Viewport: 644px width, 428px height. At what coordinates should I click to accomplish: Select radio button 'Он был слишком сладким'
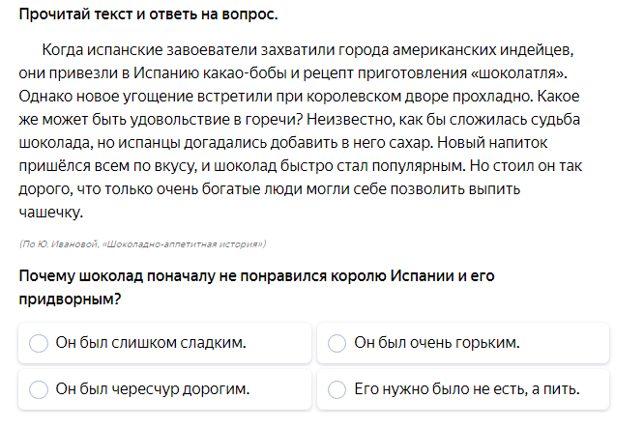click(39, 343)
